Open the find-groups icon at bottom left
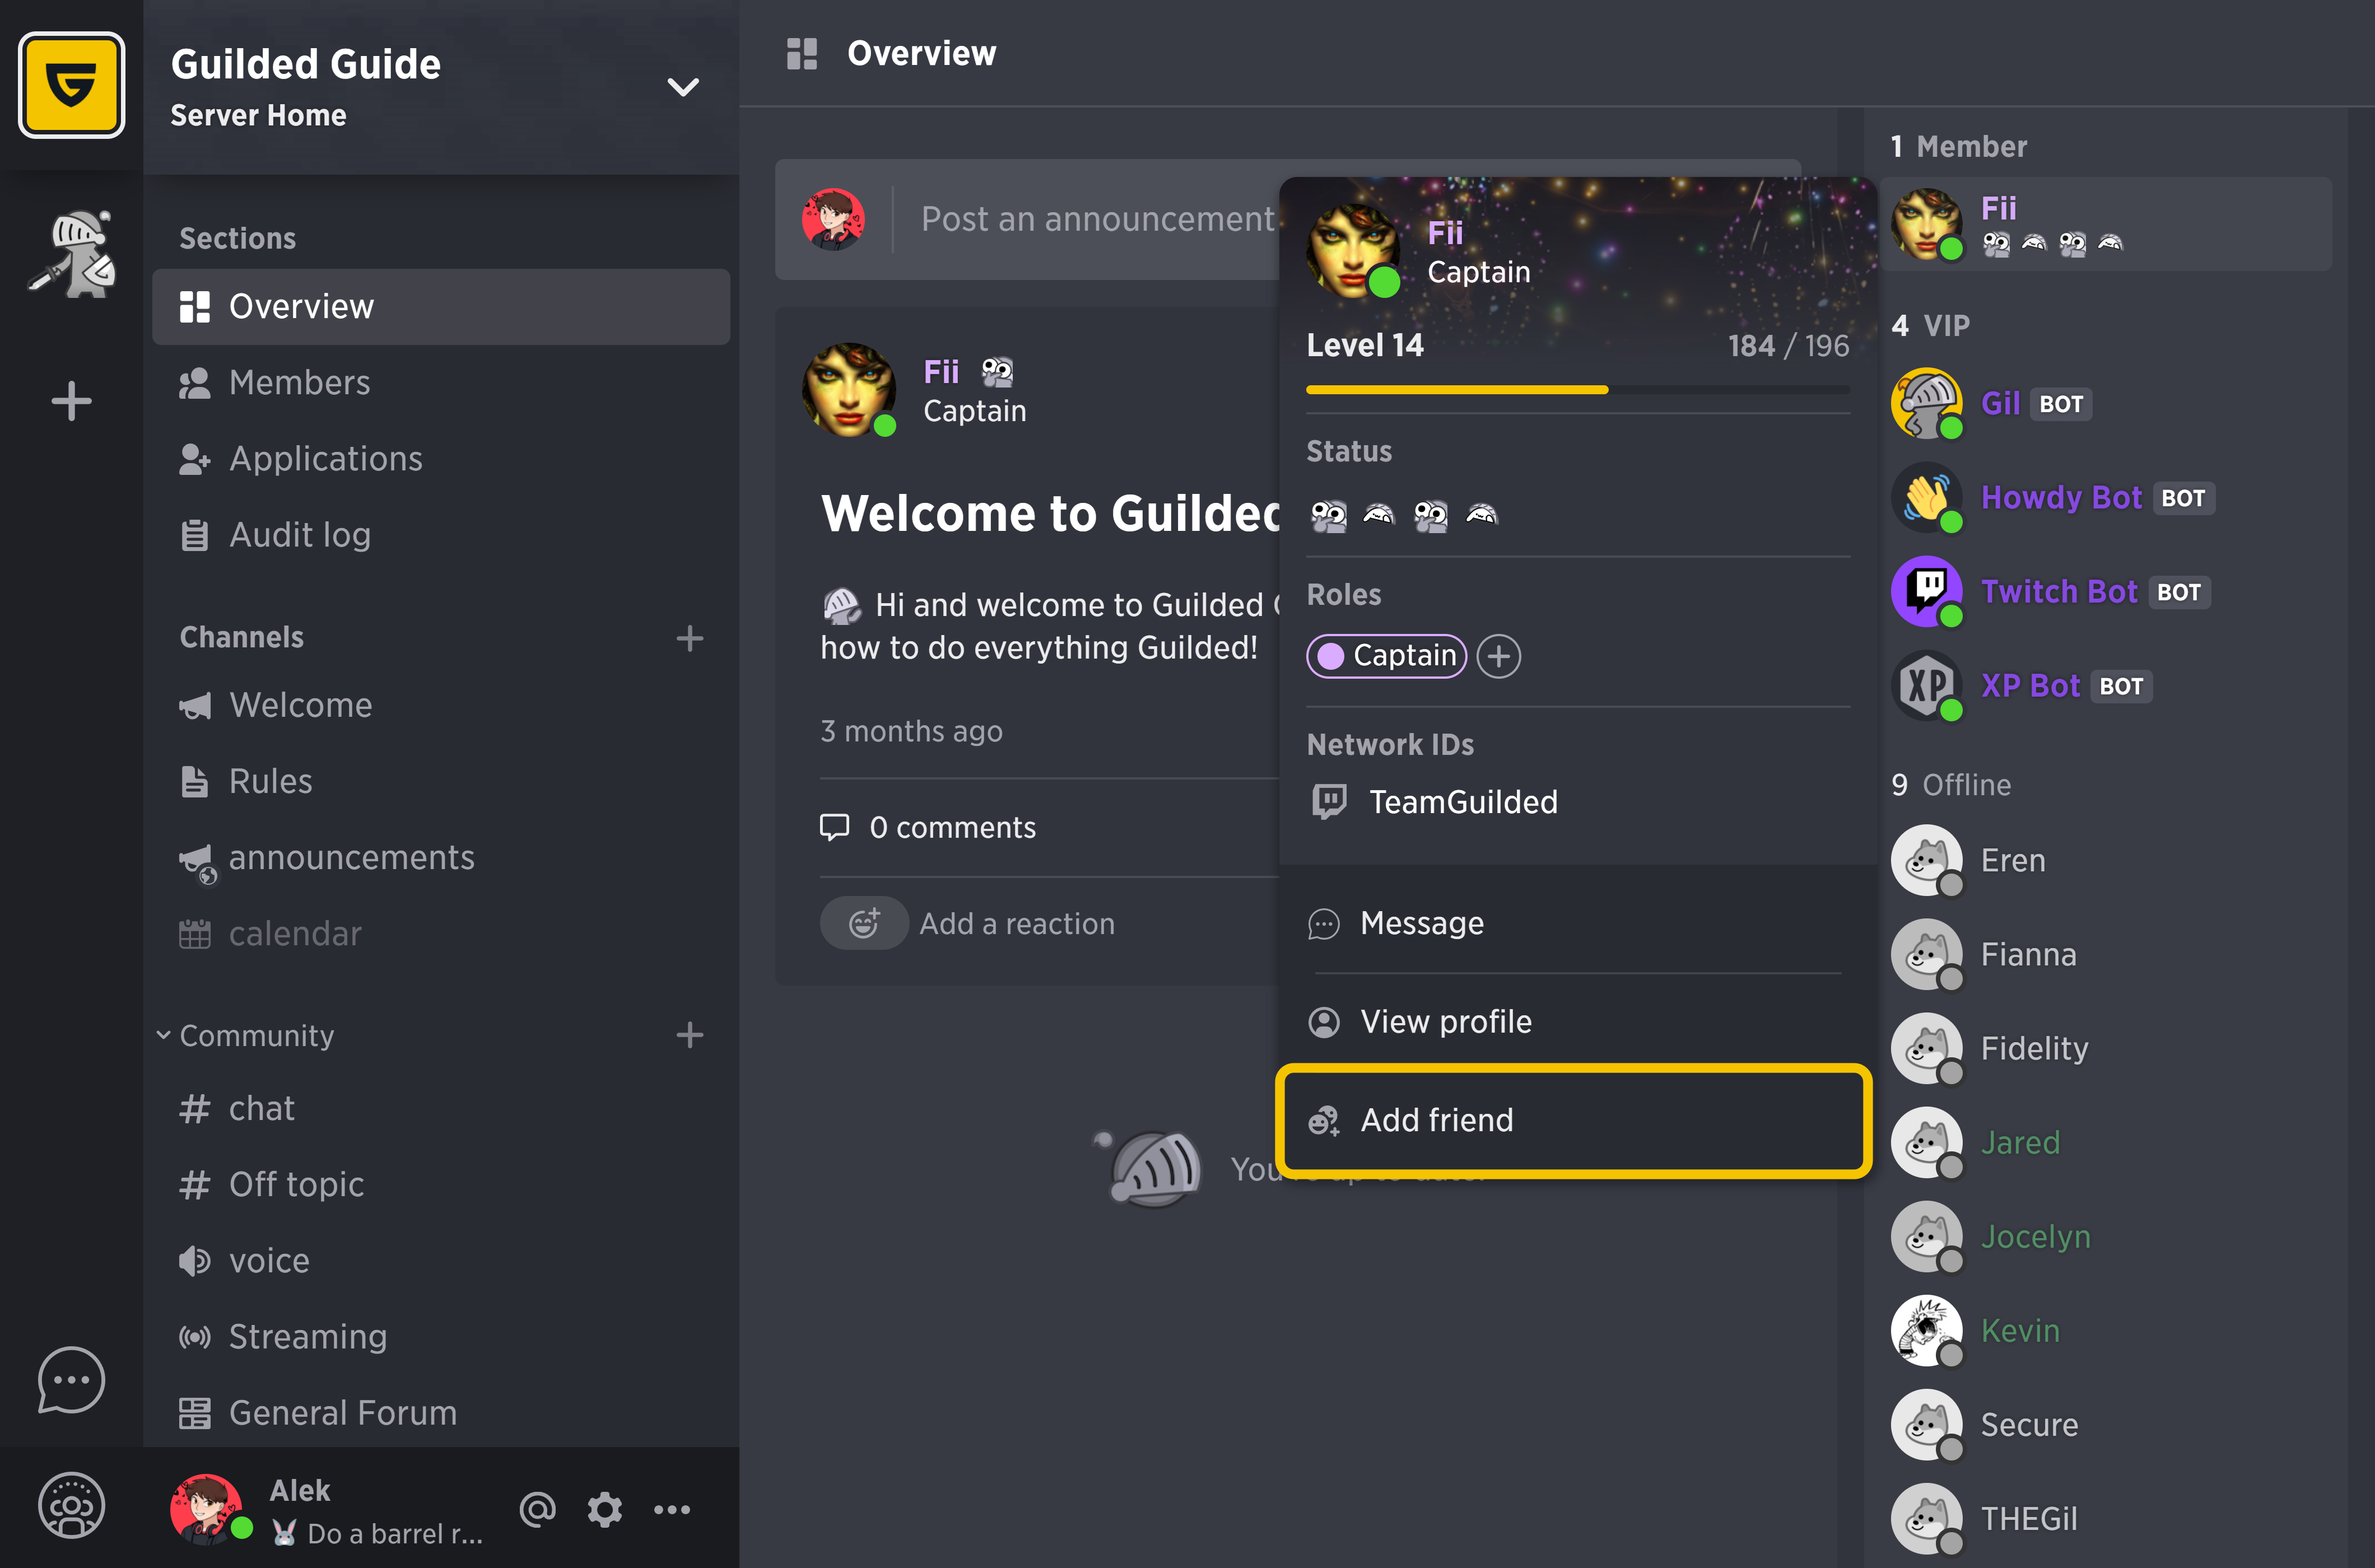 pos(71,1506)
